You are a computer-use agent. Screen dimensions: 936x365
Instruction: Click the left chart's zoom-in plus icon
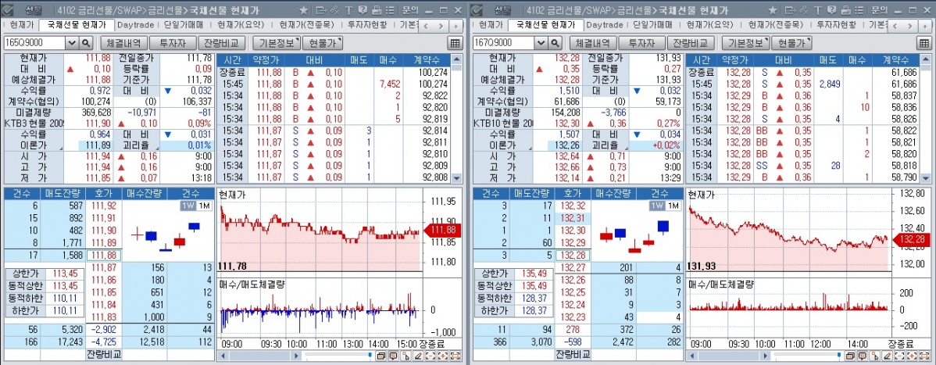point(442,356)
